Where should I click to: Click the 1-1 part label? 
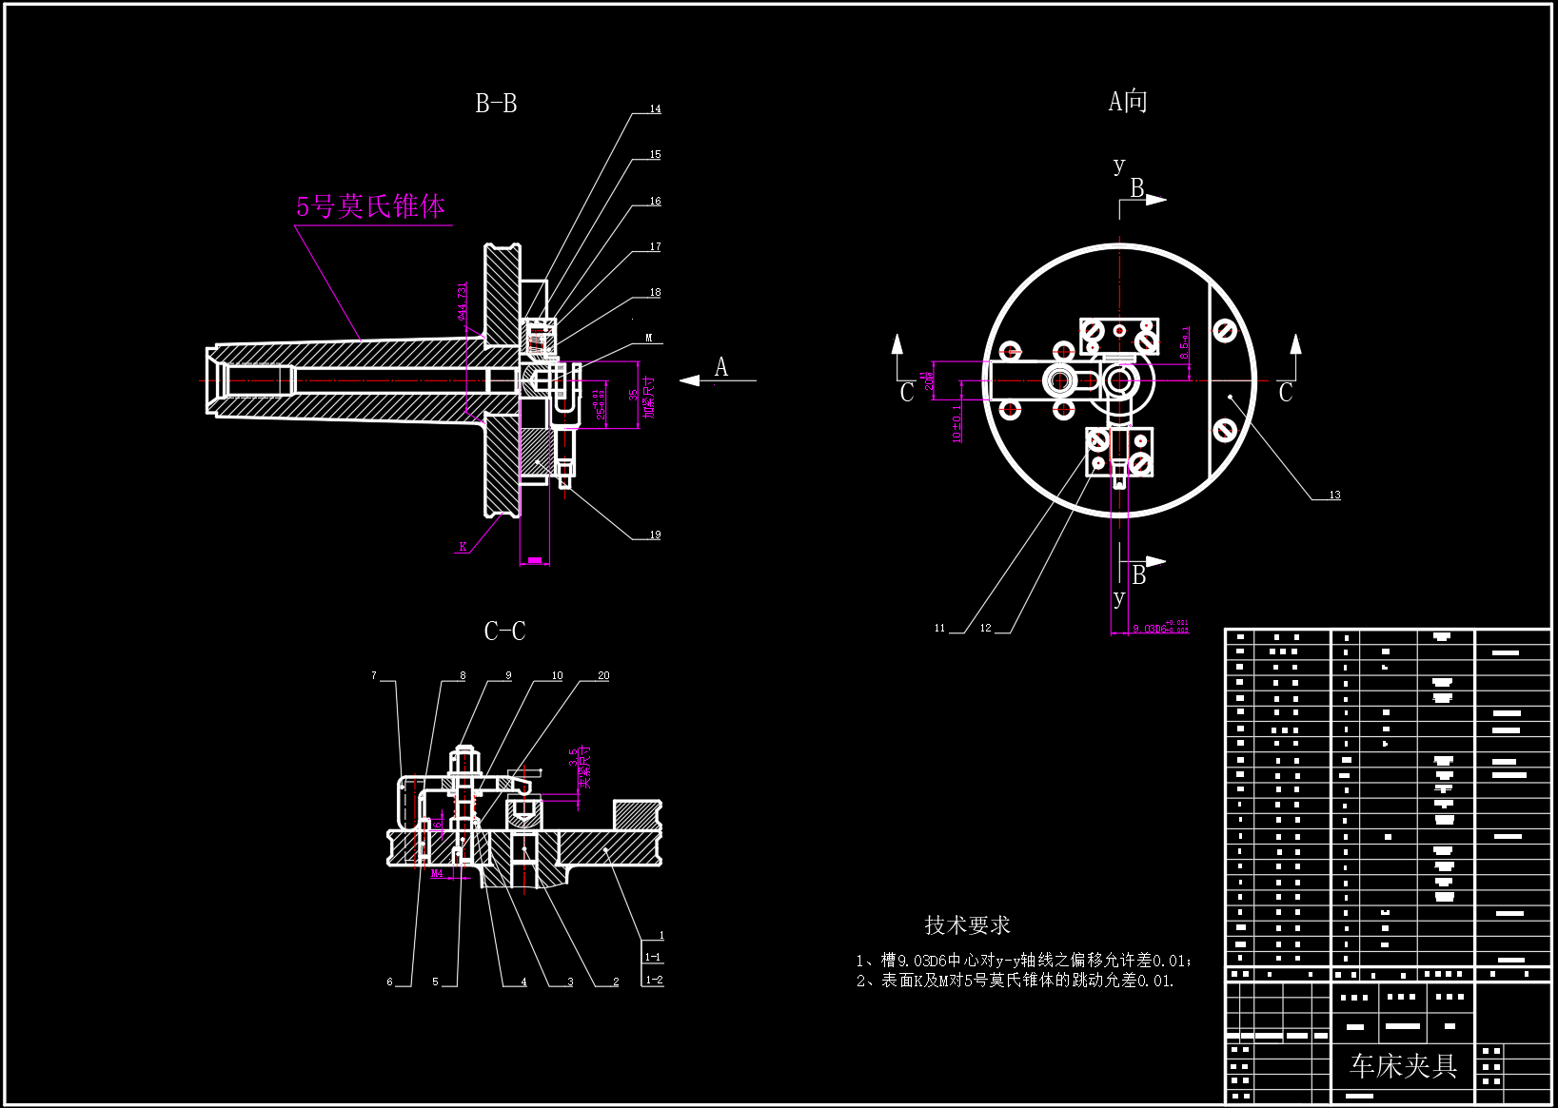653,958
